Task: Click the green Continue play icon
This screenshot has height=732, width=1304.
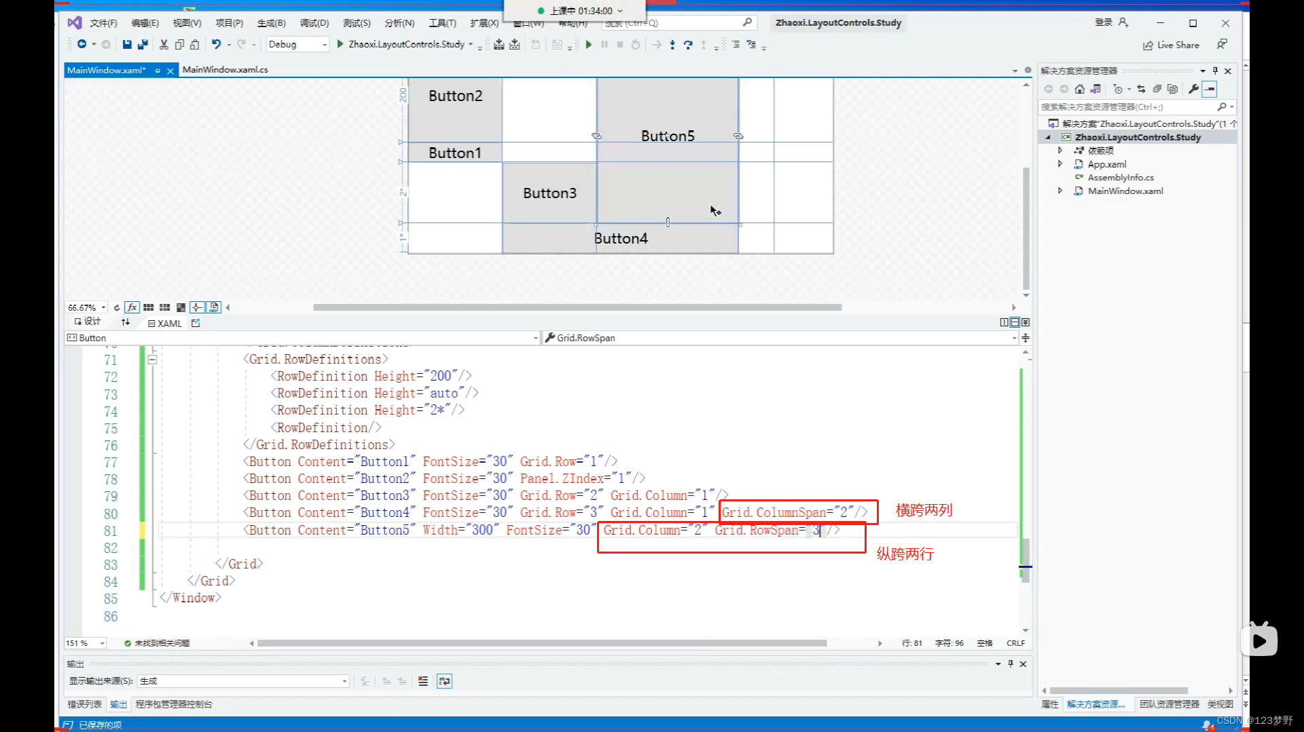Action: (x=589, y=45)
